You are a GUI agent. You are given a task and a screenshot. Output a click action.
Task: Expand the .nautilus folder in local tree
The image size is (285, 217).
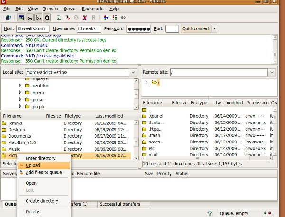point(20,85)
